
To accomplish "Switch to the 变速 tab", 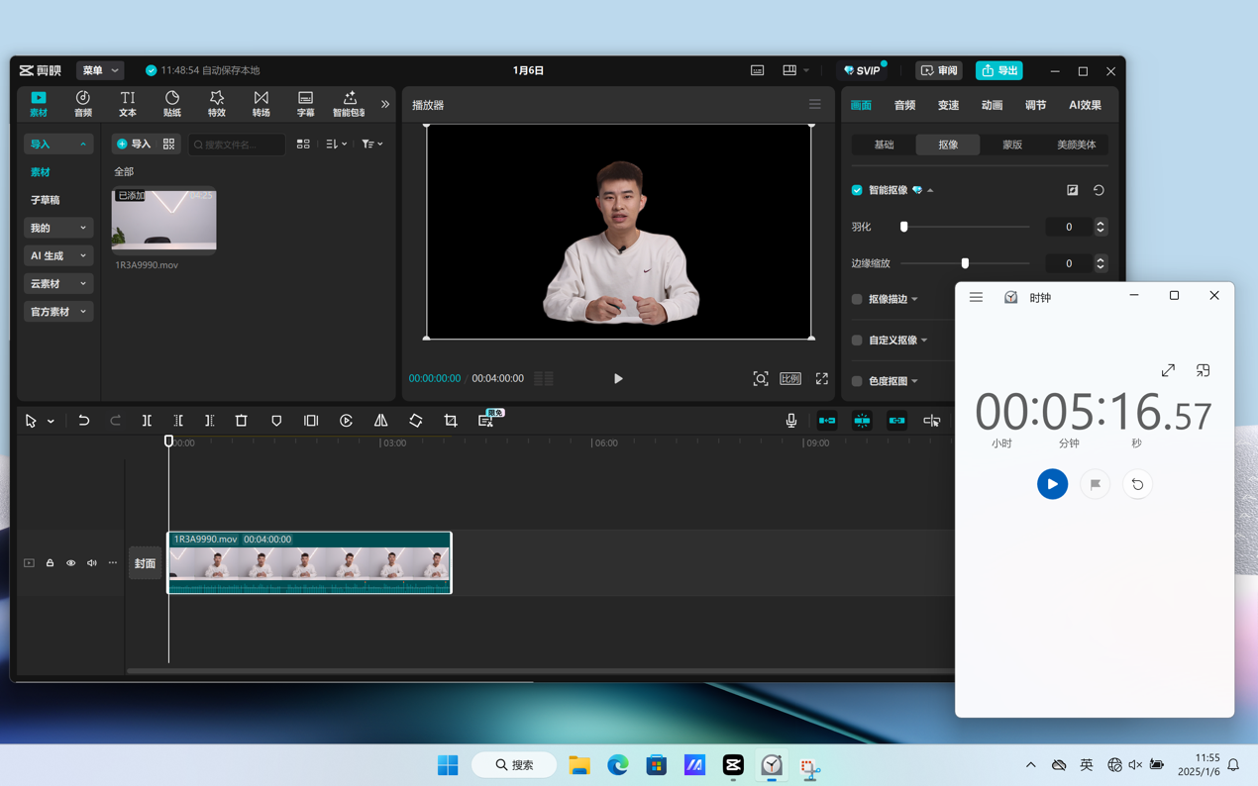I will [x=948, y=105].
